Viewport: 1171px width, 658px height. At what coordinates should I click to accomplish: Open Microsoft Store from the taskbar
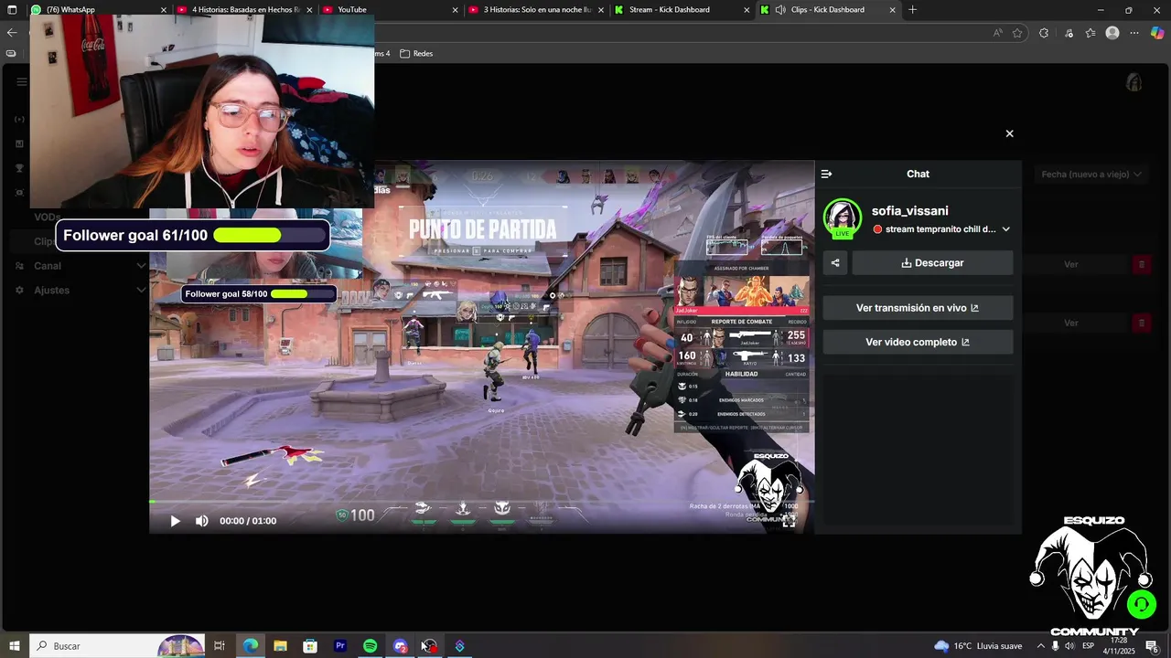310,646
